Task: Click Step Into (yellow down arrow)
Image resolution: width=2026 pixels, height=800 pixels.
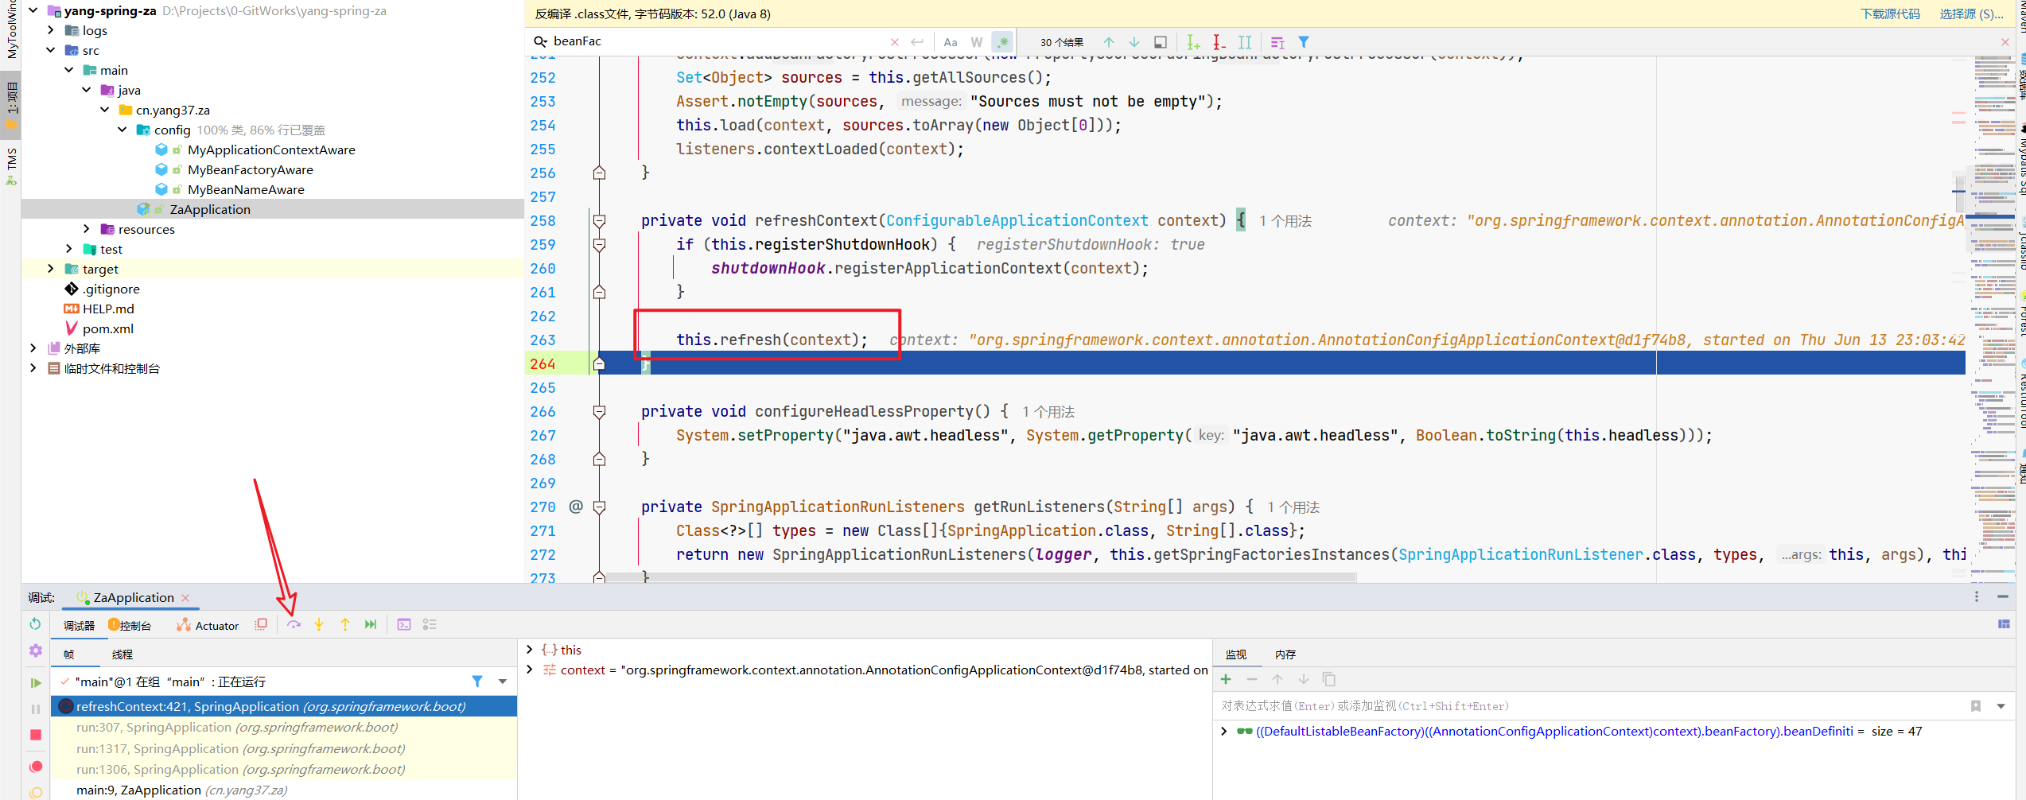Action: 319,625
